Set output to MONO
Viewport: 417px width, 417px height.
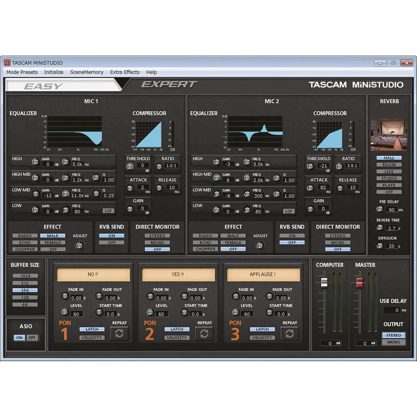point(393,342)
